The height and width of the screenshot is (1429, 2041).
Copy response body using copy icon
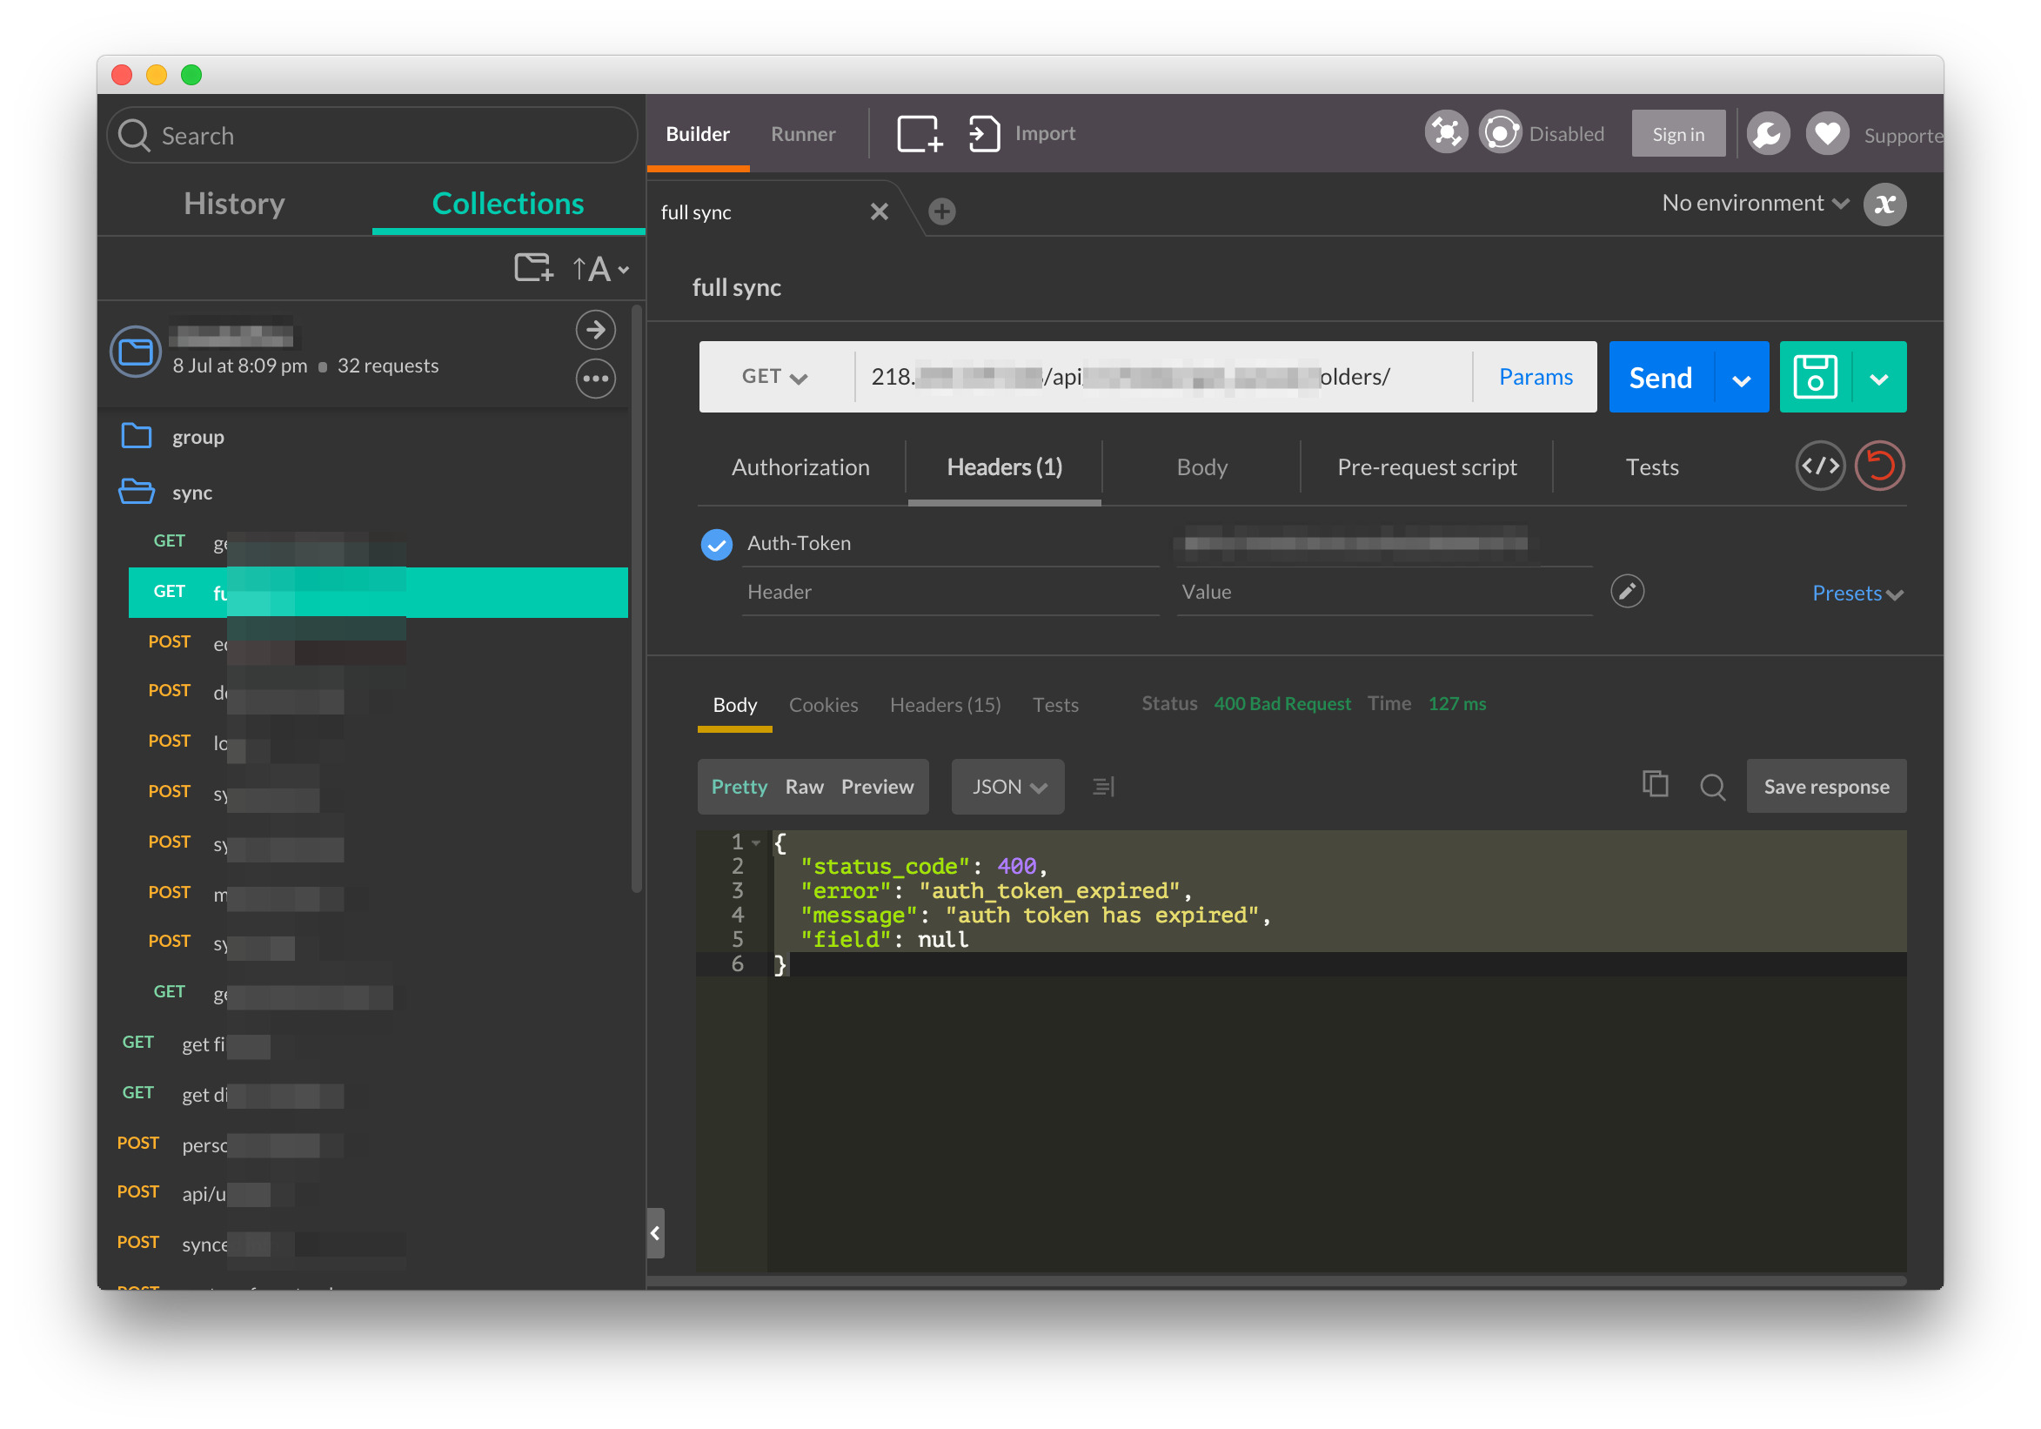pos(1655,785)
